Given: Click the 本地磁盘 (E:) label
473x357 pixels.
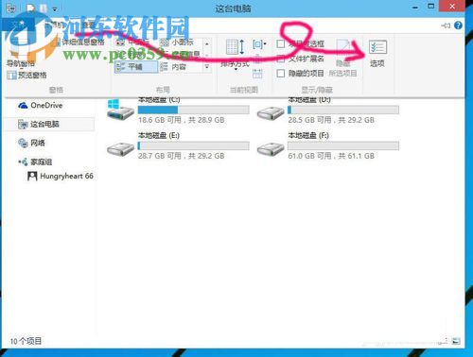Looking at the screenshot, I should pos(159,136).
